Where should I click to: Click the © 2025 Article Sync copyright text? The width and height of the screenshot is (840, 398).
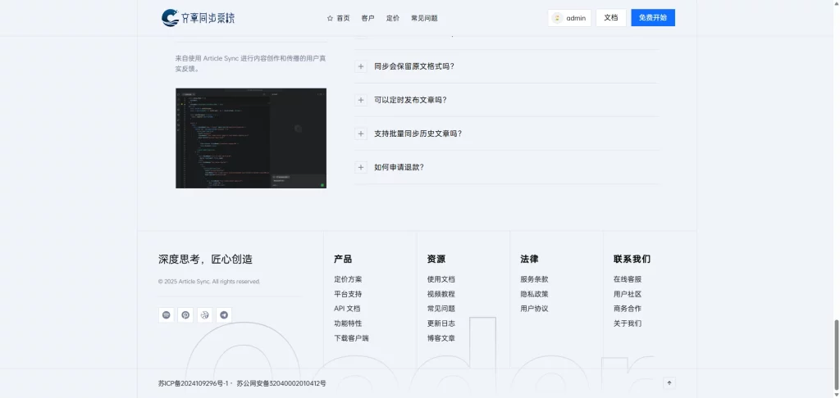click(209, 282)
